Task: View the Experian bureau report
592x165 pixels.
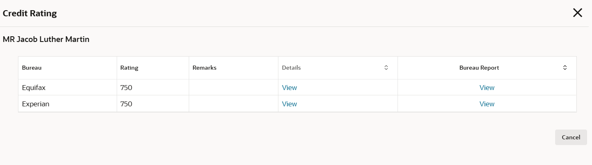Action: click(x=487, y=104)
